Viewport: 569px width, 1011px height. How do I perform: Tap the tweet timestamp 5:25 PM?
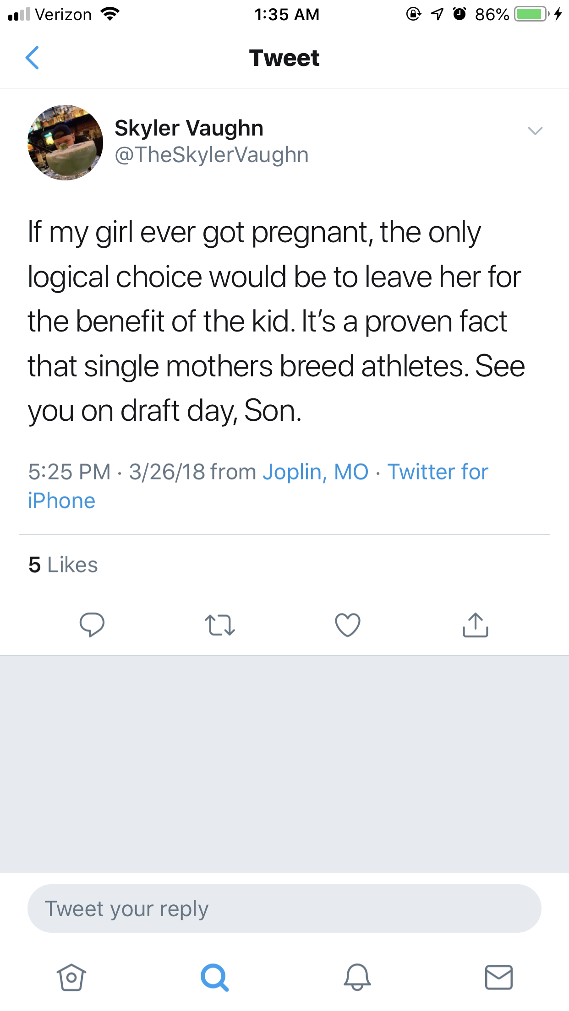click(x=69, y=472)
